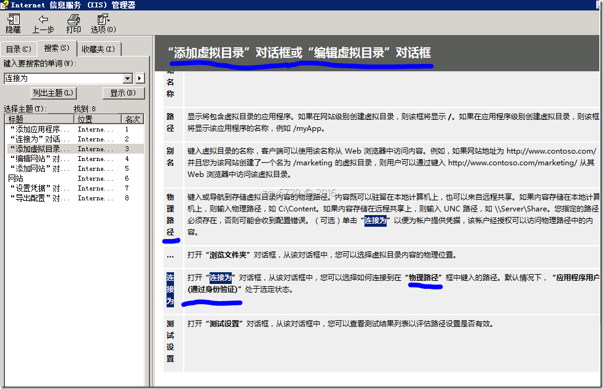The image size is (603, 389).
Task: Click the 找到:8 result count label
Action: pyautogui.click(x=85, y=109)
